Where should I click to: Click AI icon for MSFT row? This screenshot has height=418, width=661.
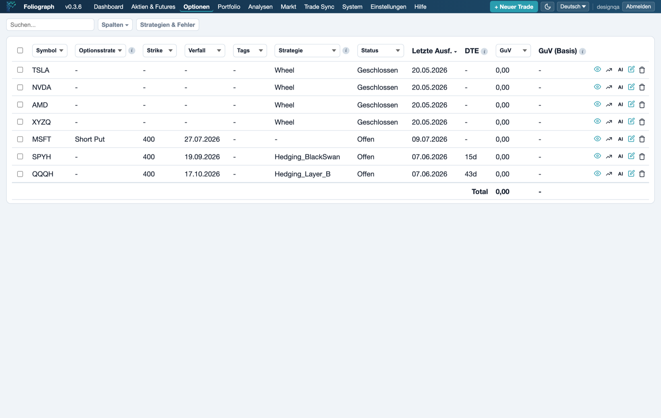click(620, 139)
